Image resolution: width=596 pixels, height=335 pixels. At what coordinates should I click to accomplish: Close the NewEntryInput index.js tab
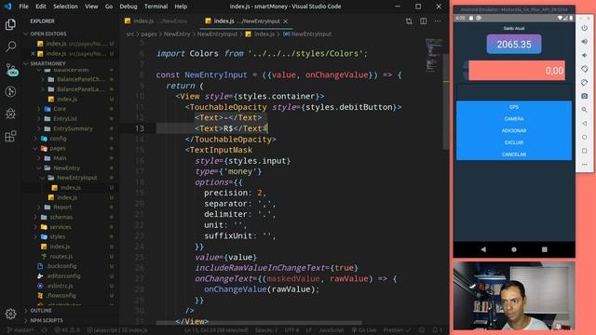point(286,21)
